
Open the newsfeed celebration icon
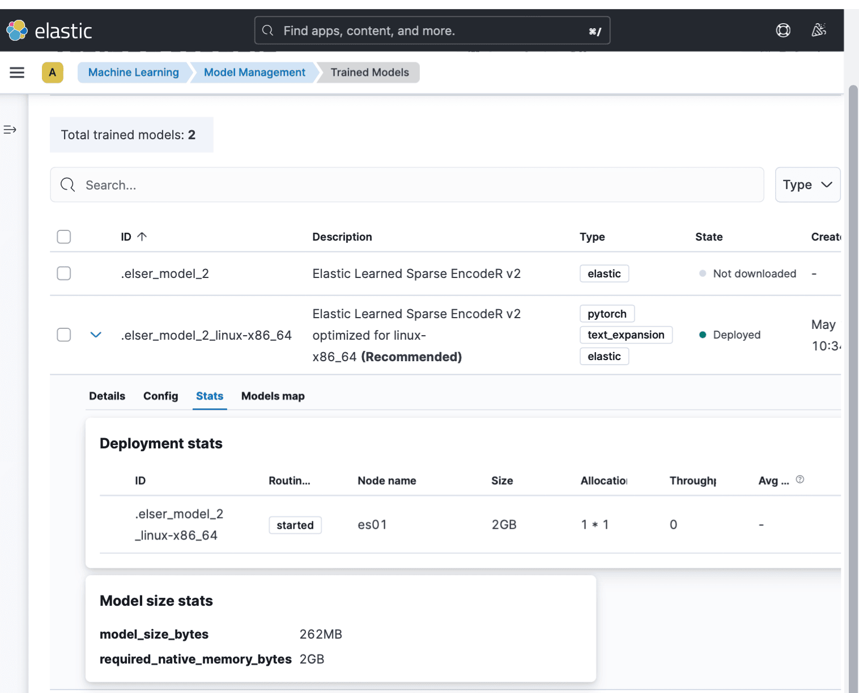819,30
